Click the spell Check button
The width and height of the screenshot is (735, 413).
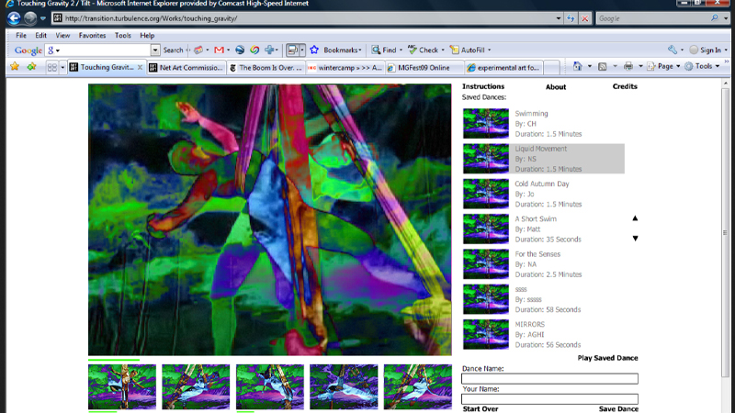424,50
